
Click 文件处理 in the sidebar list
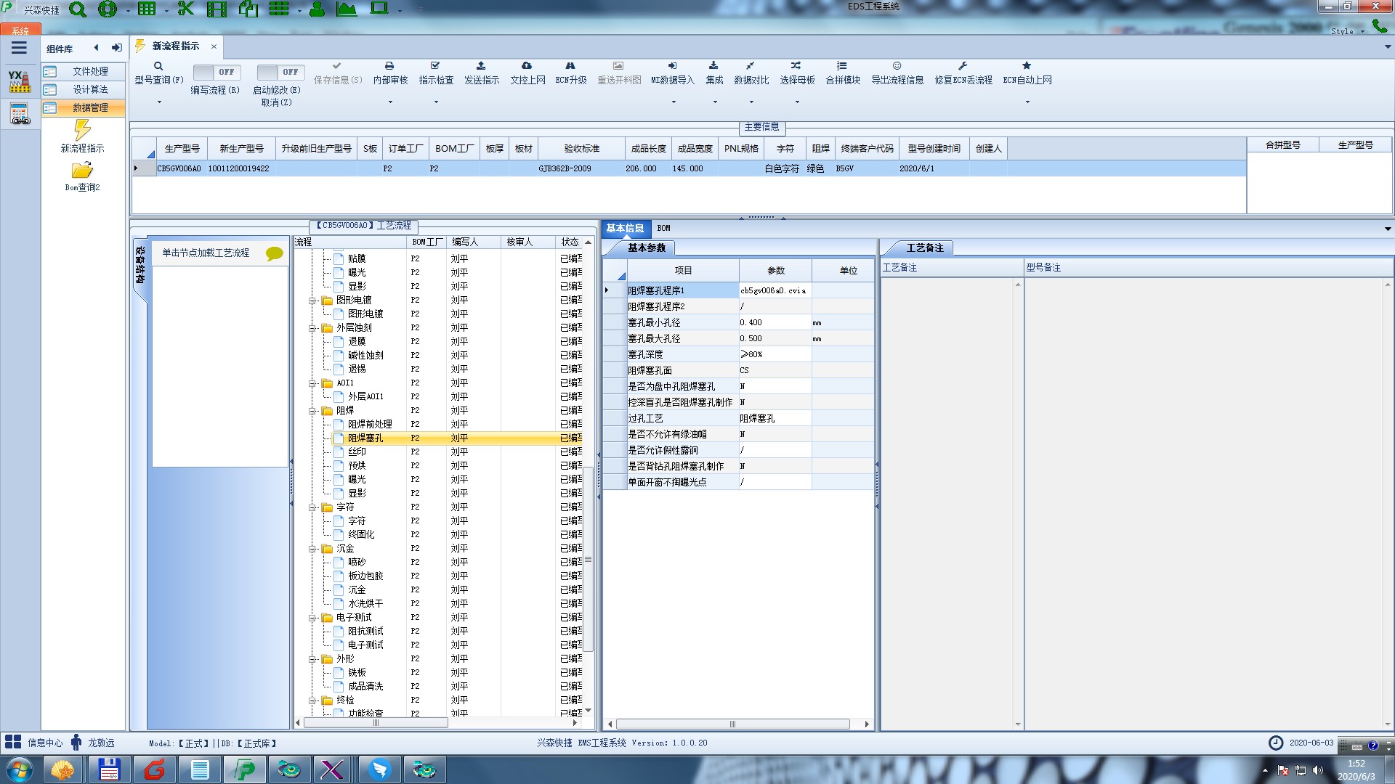coord(90,71)
